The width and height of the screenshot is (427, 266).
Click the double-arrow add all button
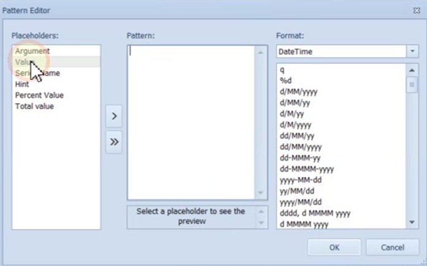pos(113,142)
